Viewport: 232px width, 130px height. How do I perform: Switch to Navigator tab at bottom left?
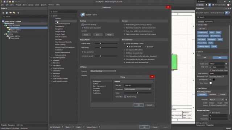[x=11, y=125]
